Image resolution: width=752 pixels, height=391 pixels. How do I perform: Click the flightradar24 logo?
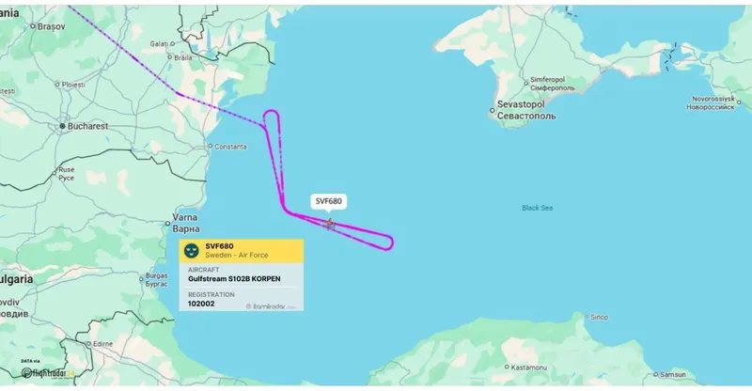(48, 373)
